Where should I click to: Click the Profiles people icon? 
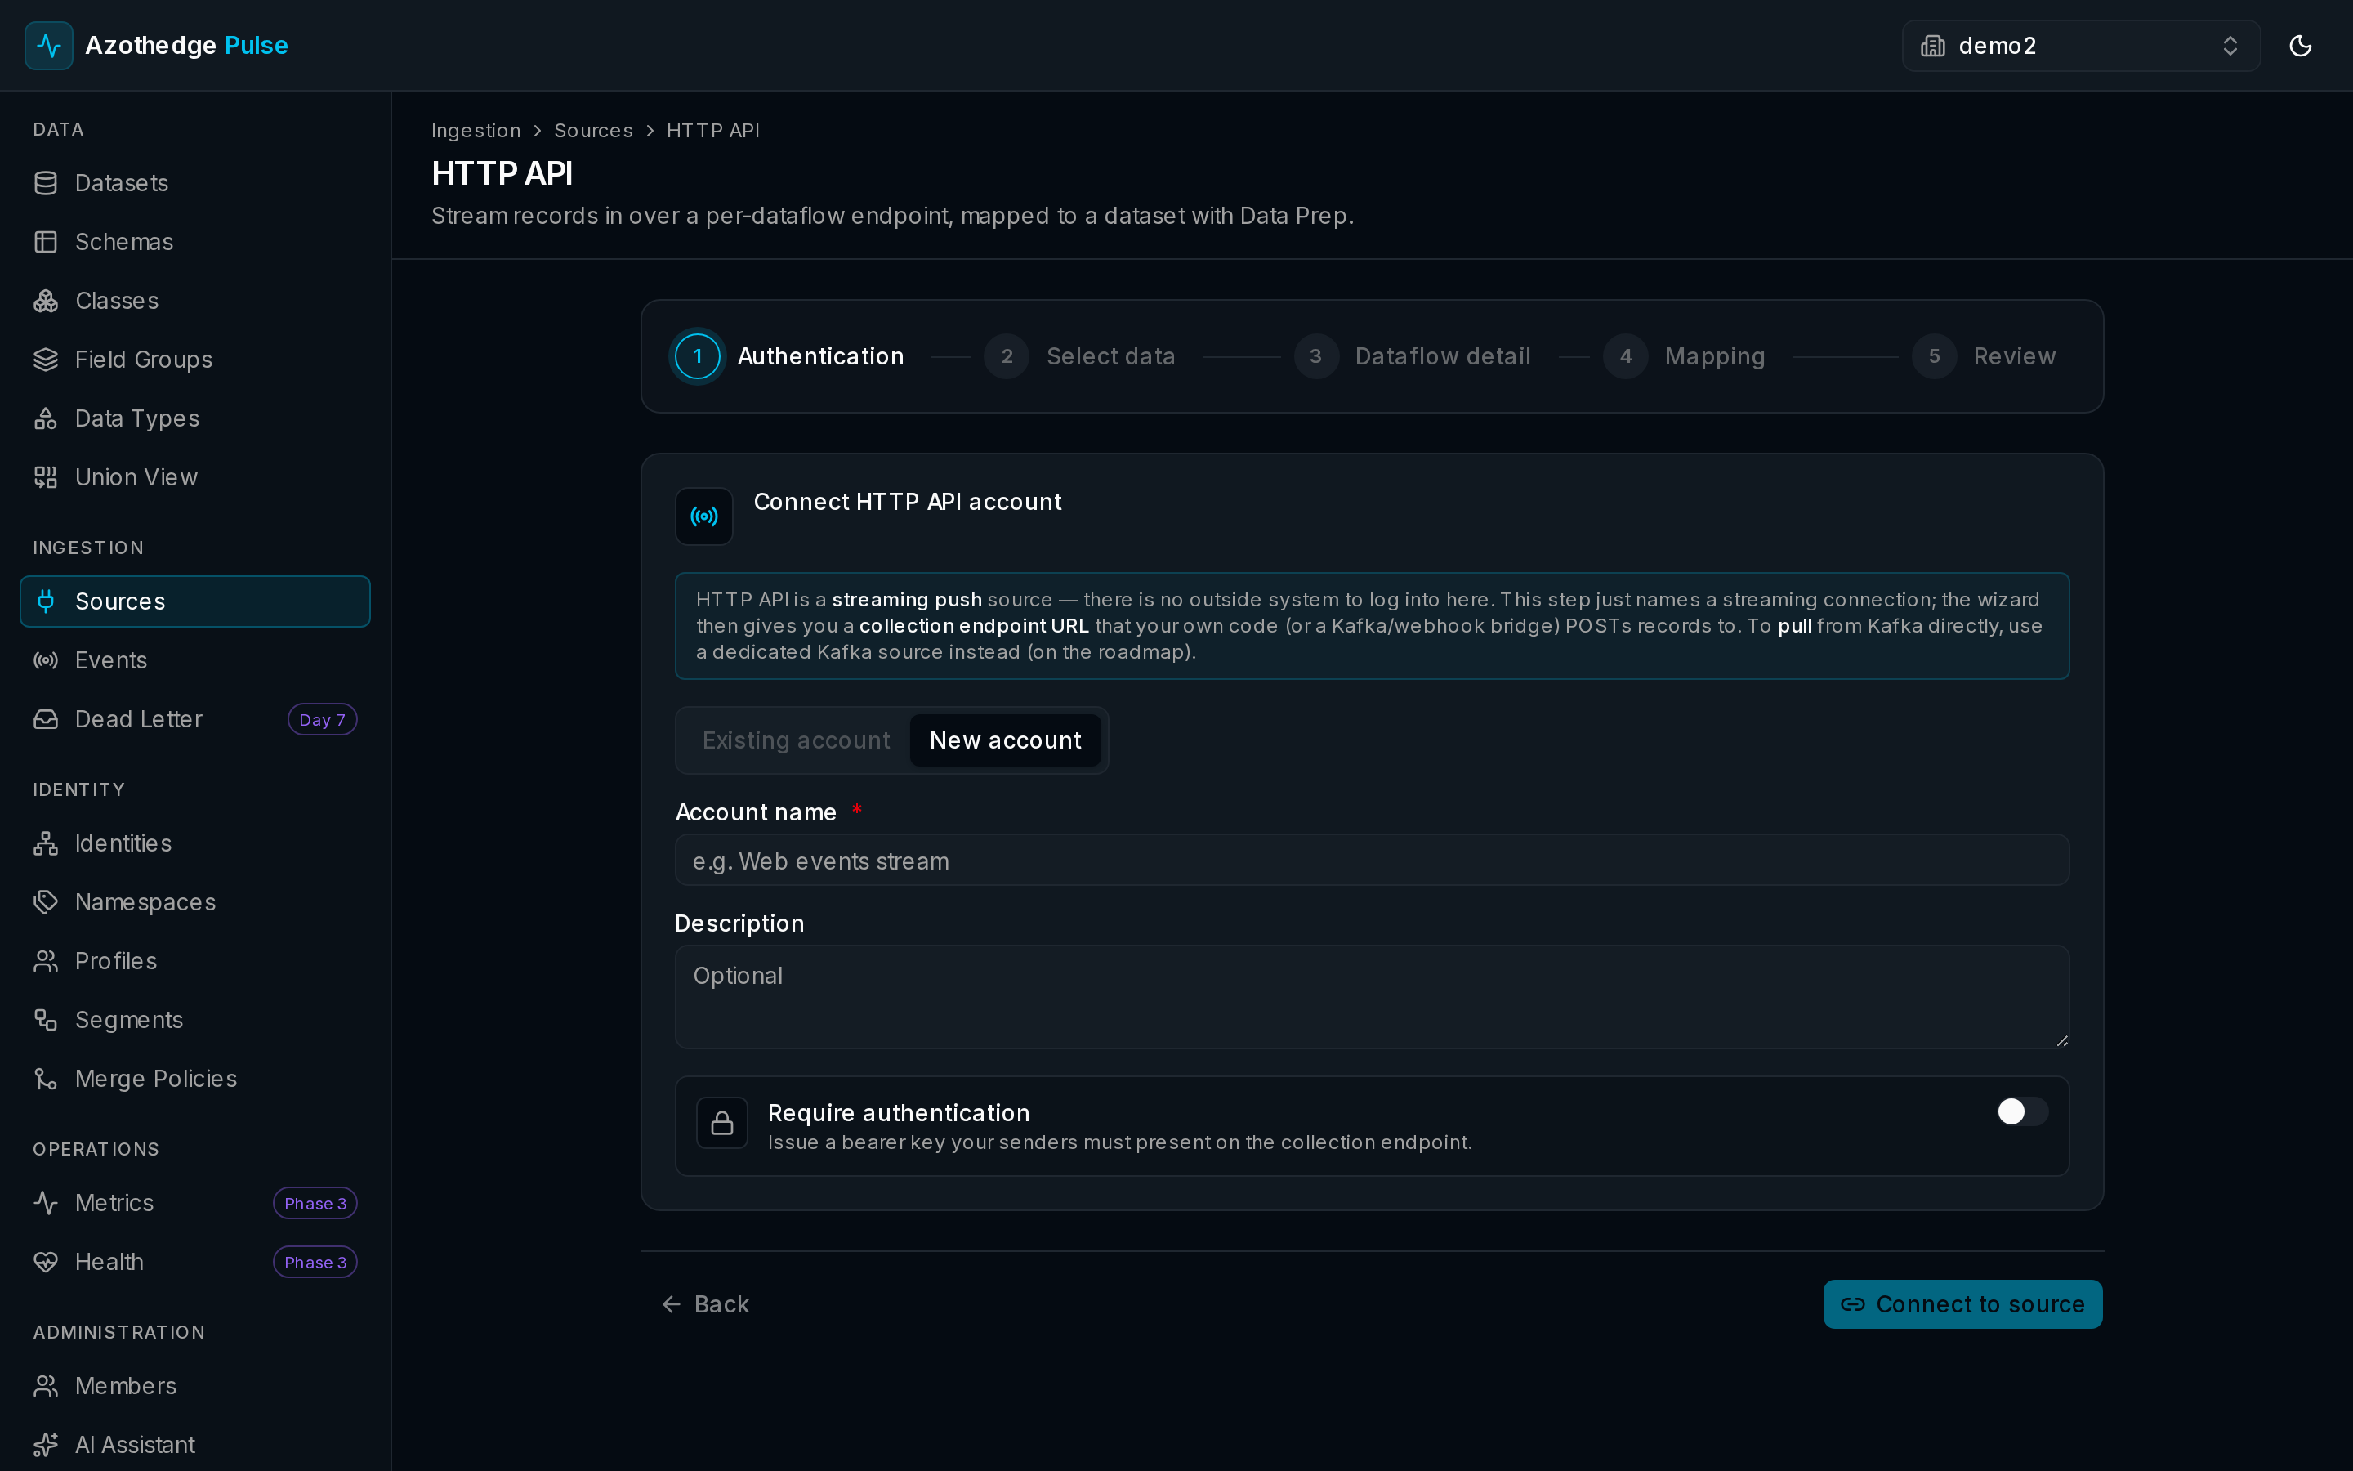pyautogui.click(x=46, y=961)
